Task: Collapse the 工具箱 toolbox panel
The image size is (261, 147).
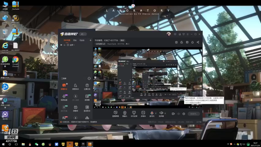Action: [x=89, y=78]
